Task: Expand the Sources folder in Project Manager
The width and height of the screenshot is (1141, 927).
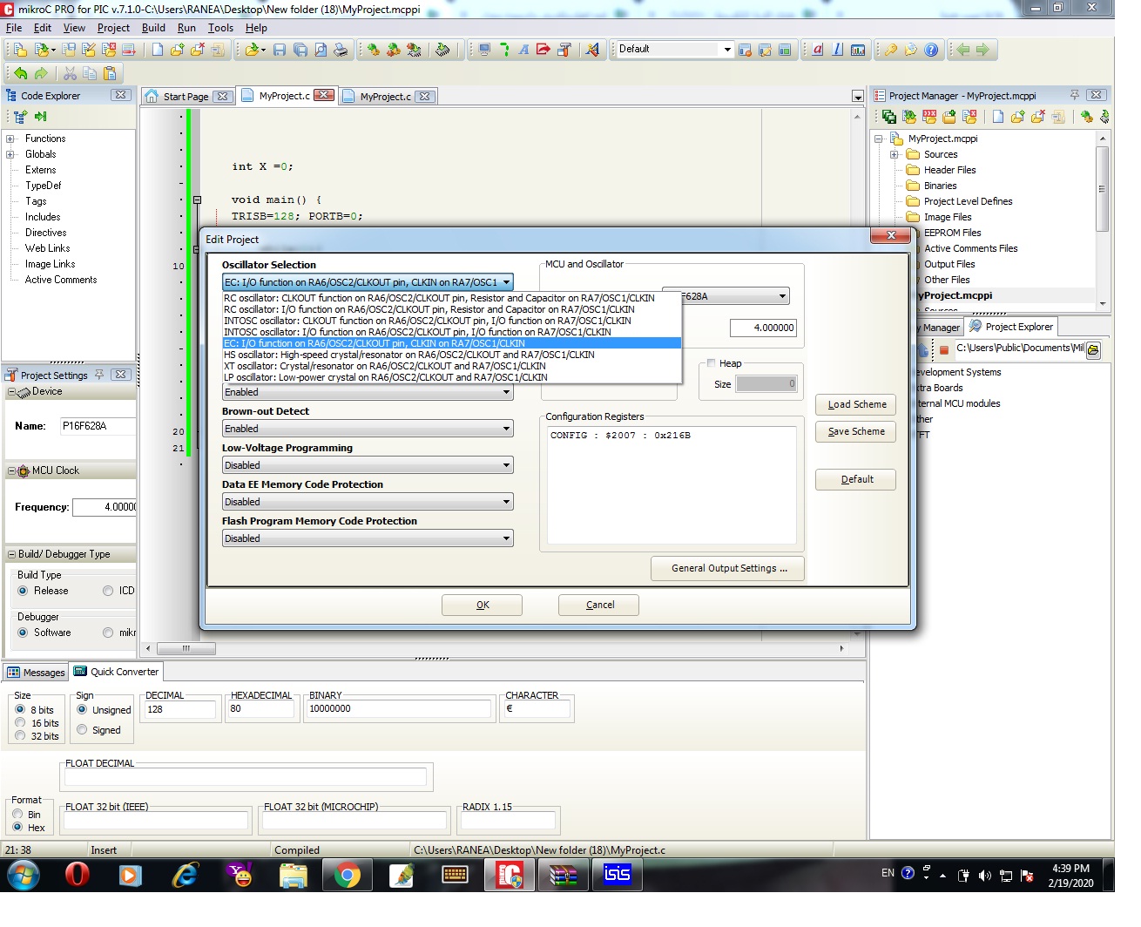Action: tap(895, 154)
